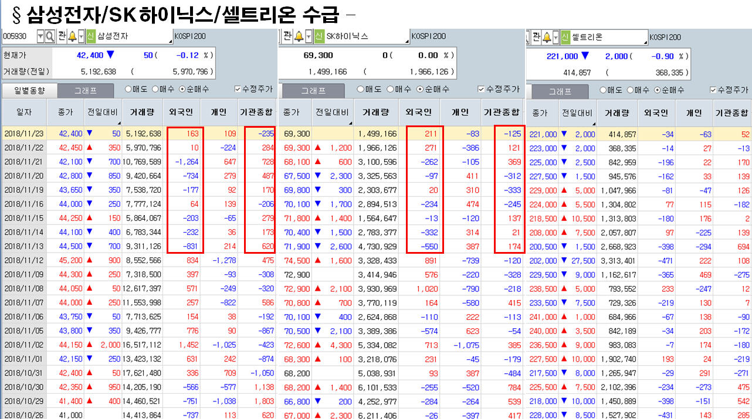Image resolution: width=752 pixels, height=419 pixels.
Task: Open the 그래프 tab in 삼성전자 panel
Action: point(86,91)
